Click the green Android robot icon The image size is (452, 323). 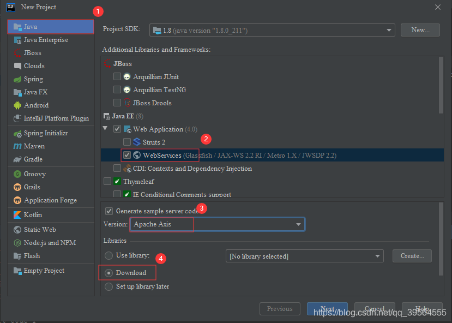click(x=17, y=105)
